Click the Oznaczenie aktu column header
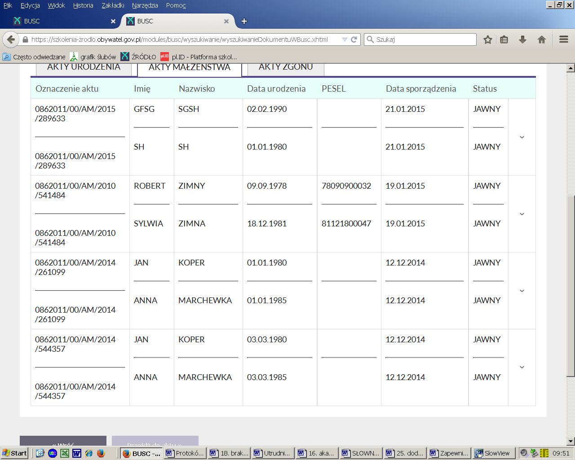Image resolution: width=575 pixels, height=460 pixels. point(67,88)
